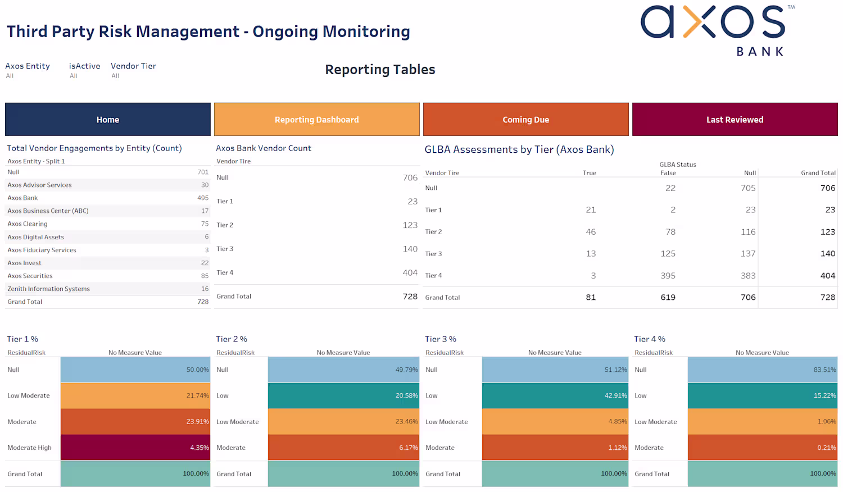Click the 'Total Vendor Engagements by Entity (Count)' title

click(x=94, y=148)
